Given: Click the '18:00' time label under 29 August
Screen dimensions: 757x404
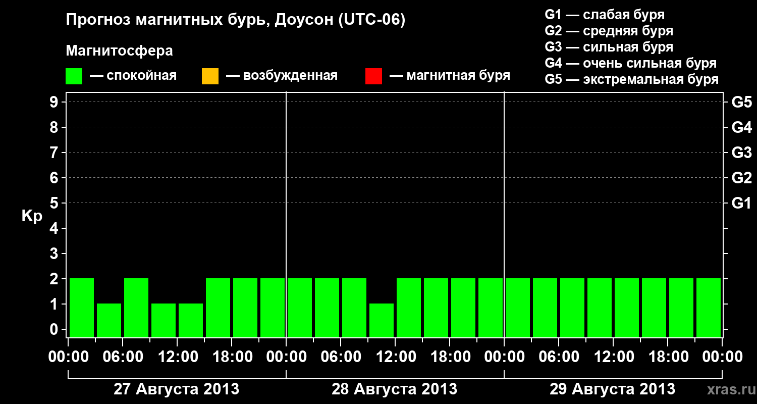Looking at the screenshot, I should coord(668,357).
